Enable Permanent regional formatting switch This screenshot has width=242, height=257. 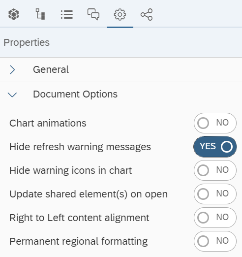click(x=215, y=241)
